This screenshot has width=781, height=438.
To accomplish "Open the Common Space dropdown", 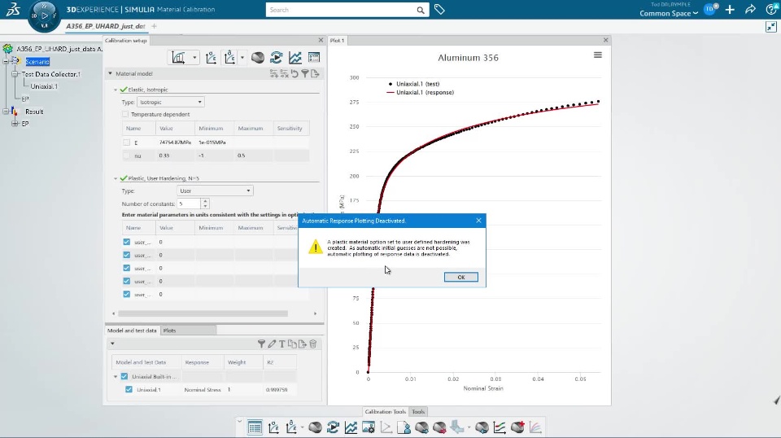I will tap(669, 14).
